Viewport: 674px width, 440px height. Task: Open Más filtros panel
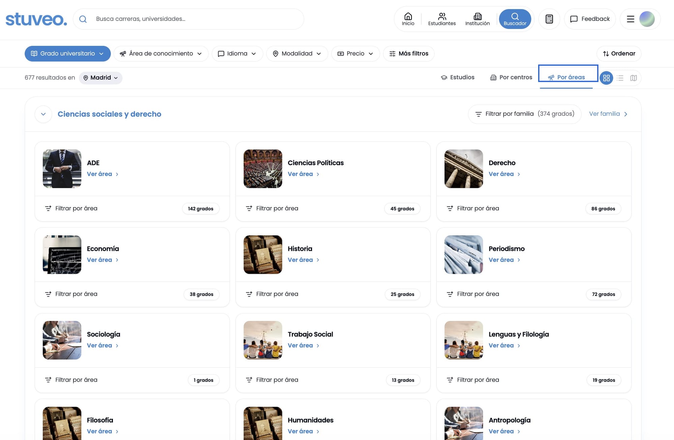tap(409, 54)
